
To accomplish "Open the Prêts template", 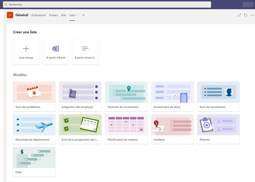I will point(34,161).
